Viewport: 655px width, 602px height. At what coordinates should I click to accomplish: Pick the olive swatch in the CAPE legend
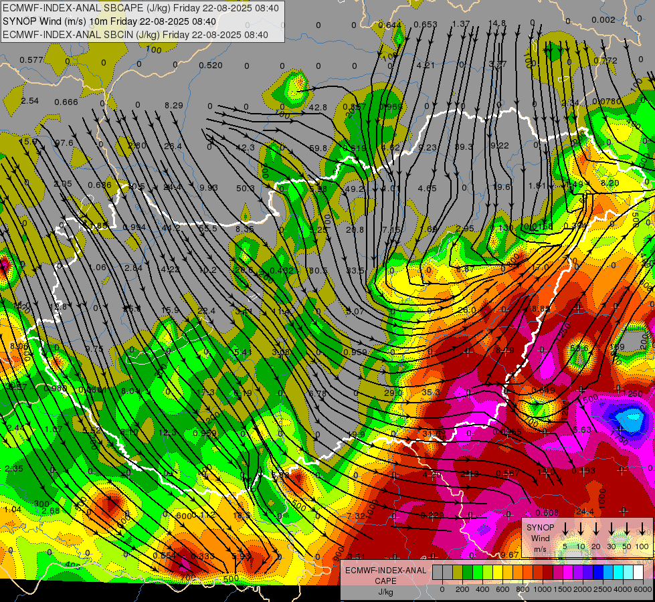tap(458, 573)
